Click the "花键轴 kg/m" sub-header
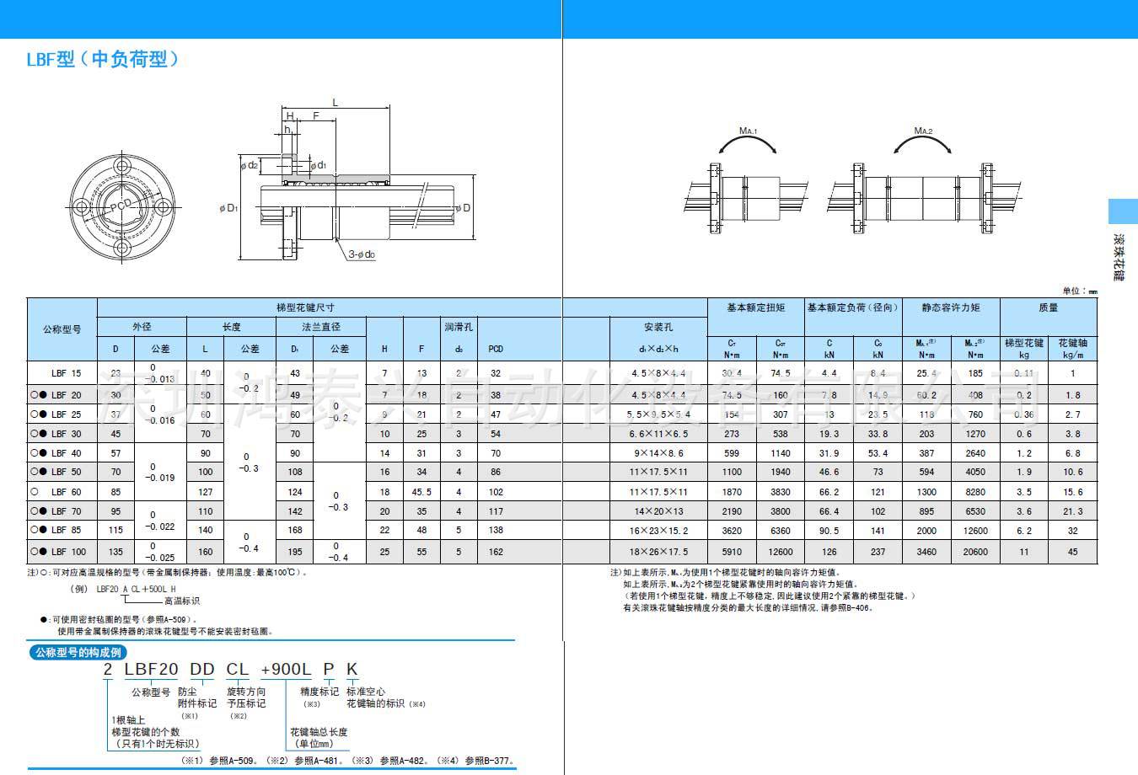 [1073, 349]
